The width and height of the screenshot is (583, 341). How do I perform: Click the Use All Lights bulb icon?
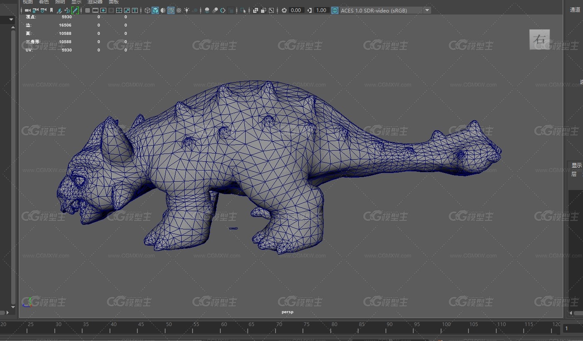[187, 10]
